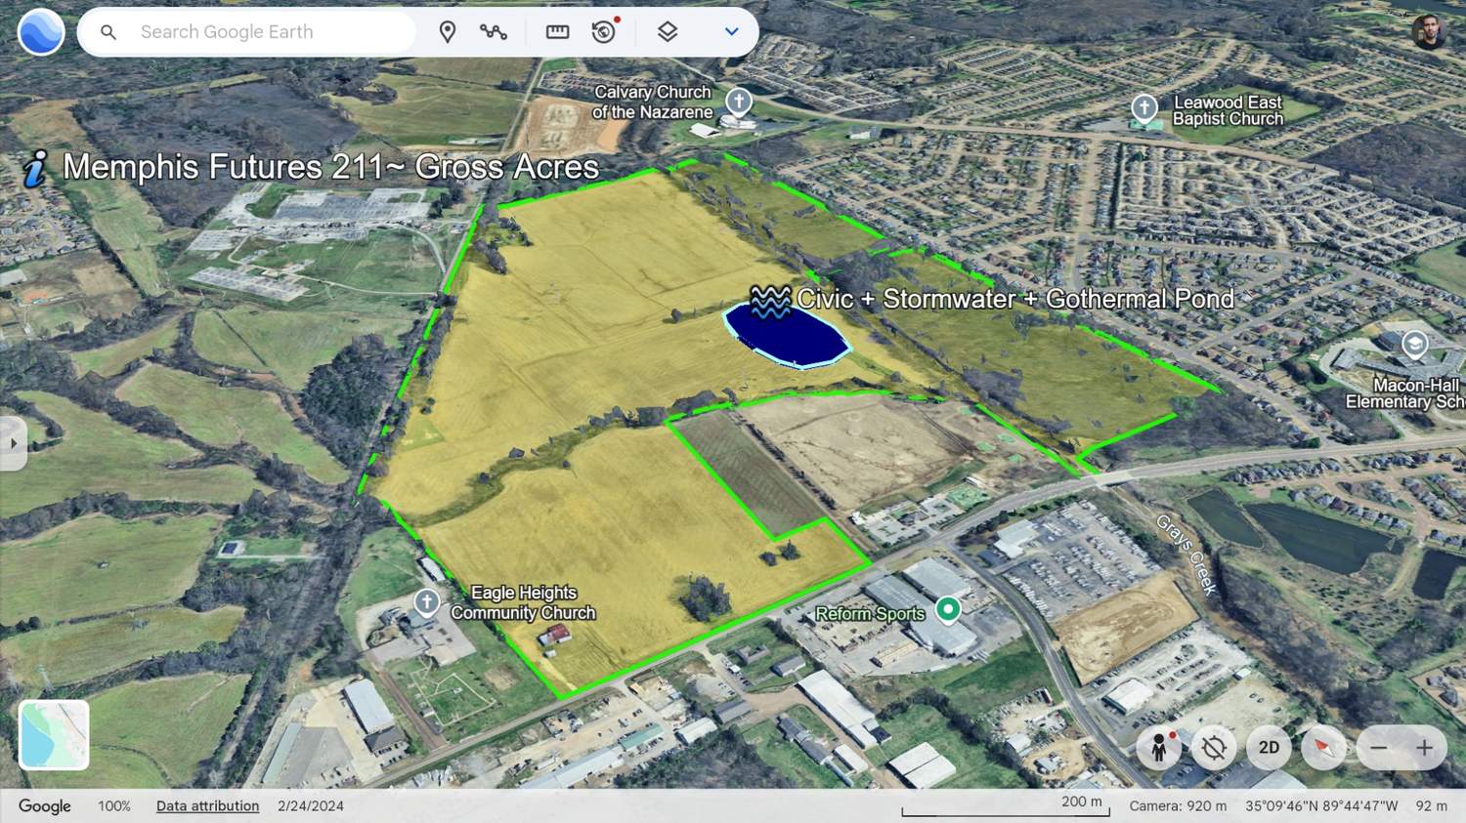Screen dimensions: 1466x823
Task: Expand the toolbar dropdown chevron
Action: point(731,32)
